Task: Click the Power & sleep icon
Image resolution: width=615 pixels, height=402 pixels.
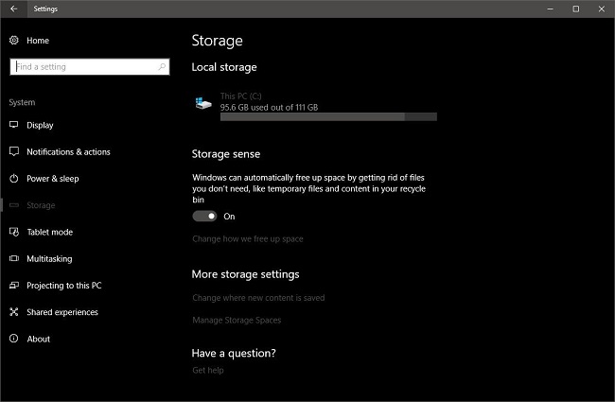Action: pos(14,179)
